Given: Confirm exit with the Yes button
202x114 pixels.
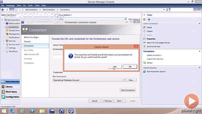Looking at the screenshot, I should pyautogui.click(x=115, y=67).
